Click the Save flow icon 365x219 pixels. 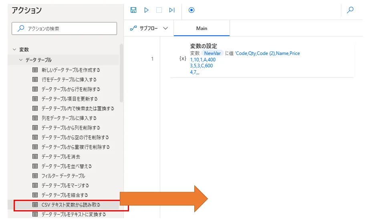coord(133,10)
